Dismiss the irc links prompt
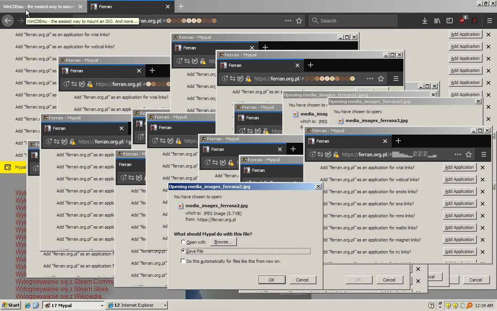Viewport: 497px width, 311px height. click(x=483, y=252)
